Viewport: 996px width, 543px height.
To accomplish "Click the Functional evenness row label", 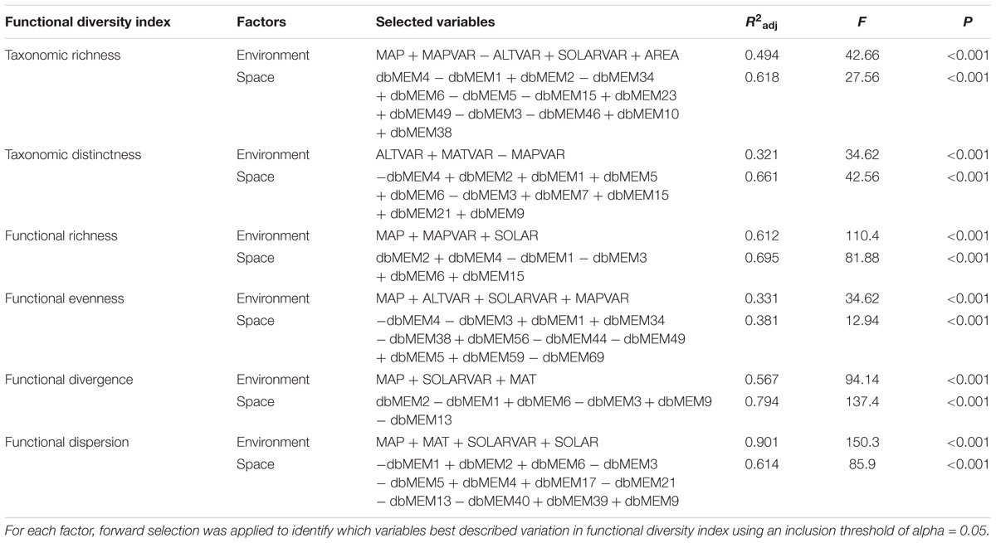I will 65,298.
